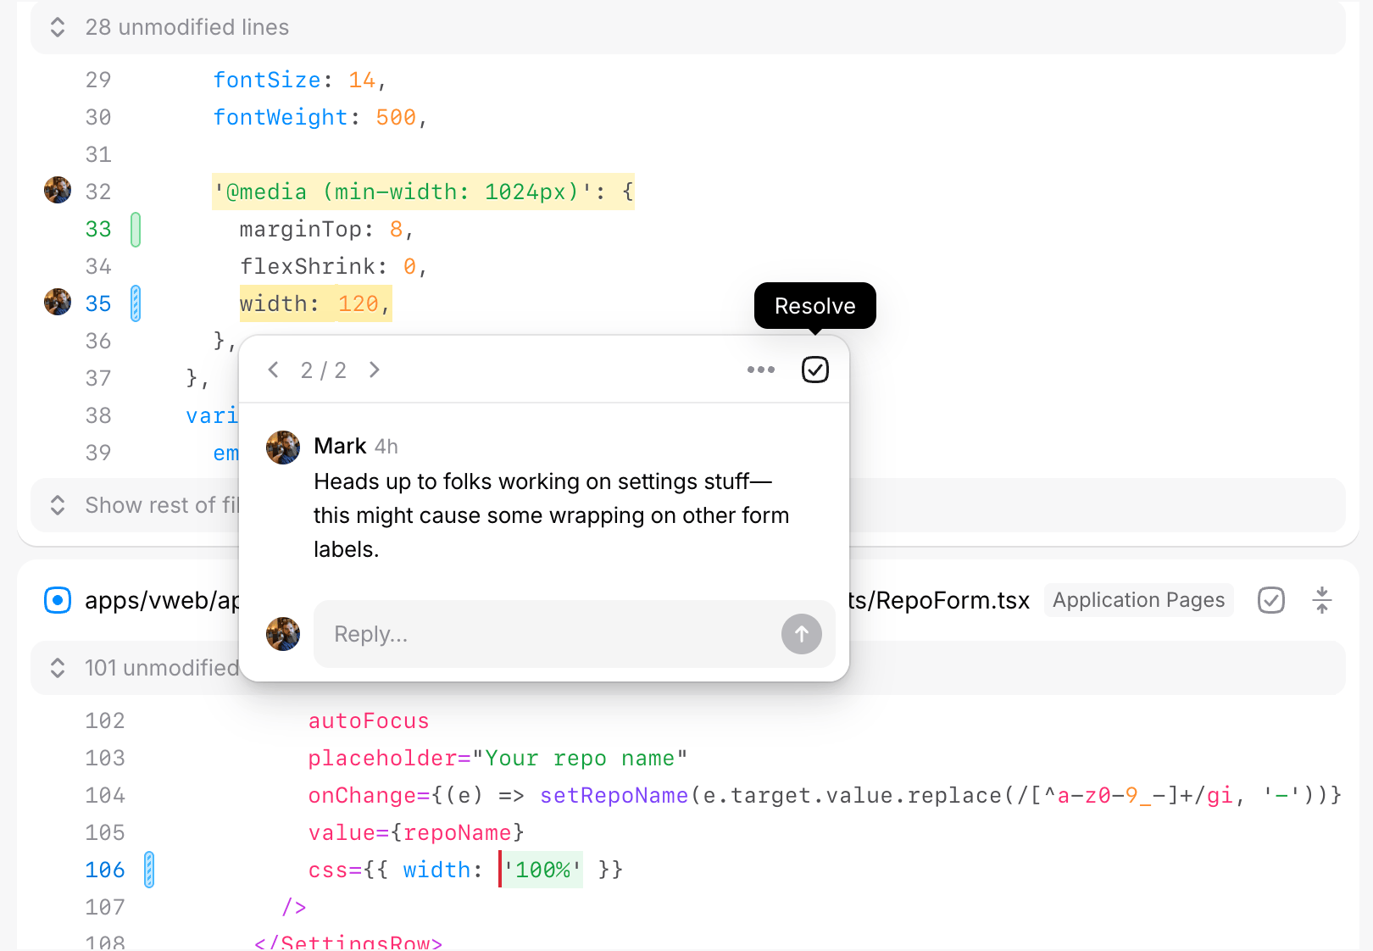Resolve the comment thread with checkmark icon
The width and height of the screenshot is (1373, 951).
click(x=814, y=370)
